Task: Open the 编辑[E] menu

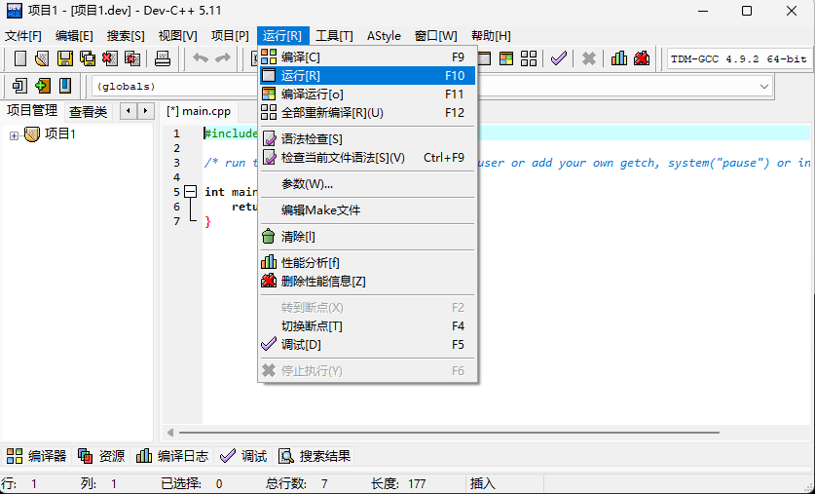Action: 74,36
